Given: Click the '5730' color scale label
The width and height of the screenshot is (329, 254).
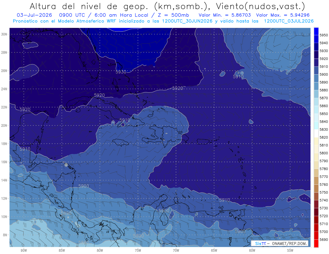Looking at the screenshot, I should 324,208.
